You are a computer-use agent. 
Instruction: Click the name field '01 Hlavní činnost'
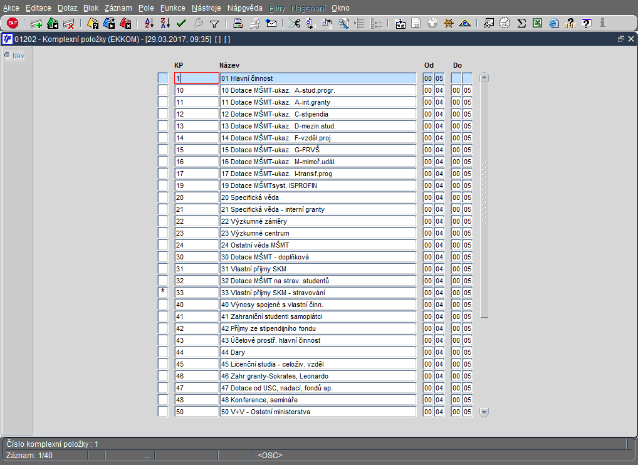(x=318, y=78)
